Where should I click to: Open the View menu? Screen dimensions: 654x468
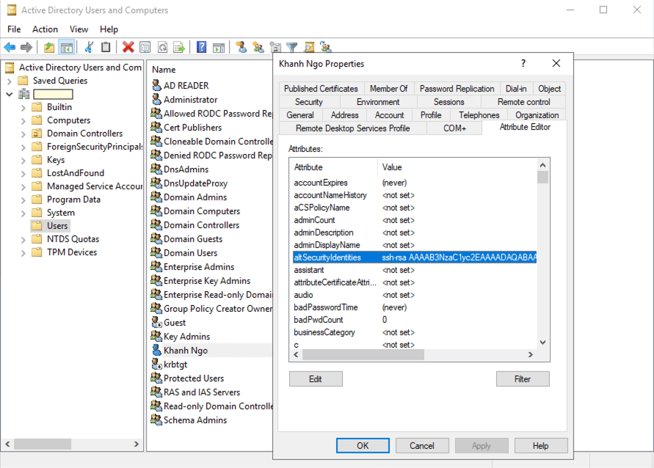point(79,29)
